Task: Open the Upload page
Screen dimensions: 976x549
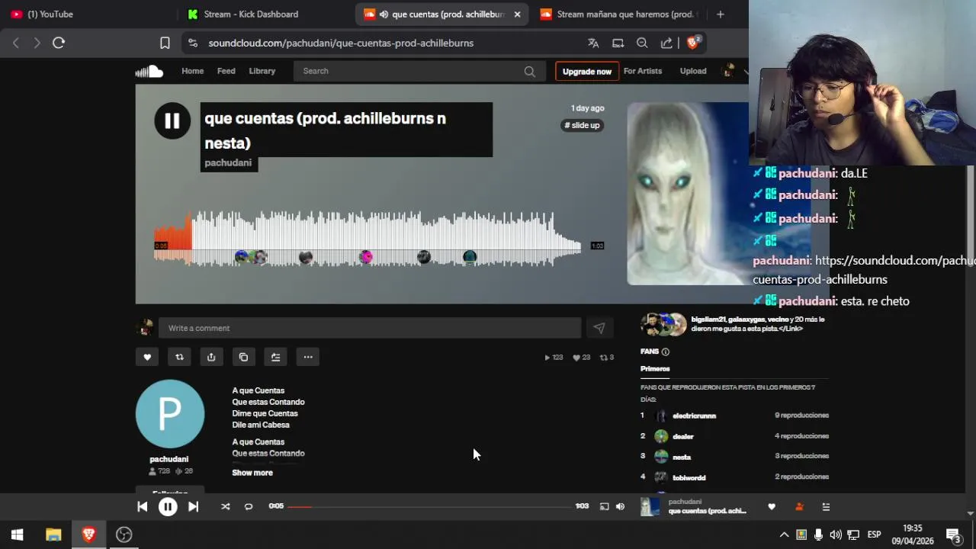Action: pyautogui.click(x=693, y=71)
